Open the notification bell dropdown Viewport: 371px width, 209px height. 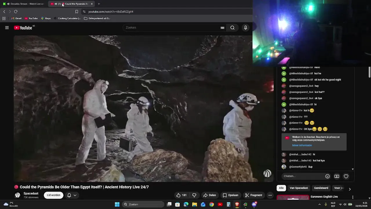[72, 195]
